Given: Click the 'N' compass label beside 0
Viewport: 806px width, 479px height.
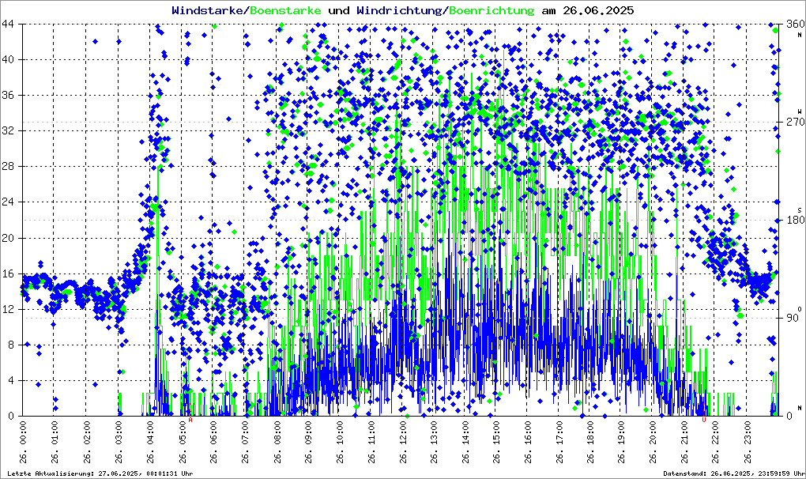Looking at the screenshot, I should [799, 408].
